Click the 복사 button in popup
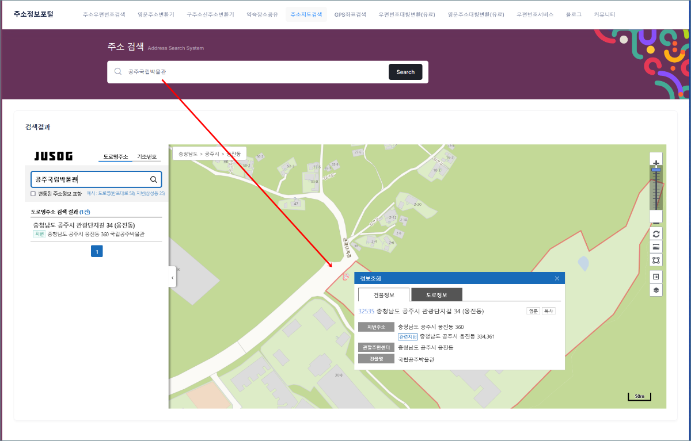This screenshot has width=691, height=441. point(548,310)
